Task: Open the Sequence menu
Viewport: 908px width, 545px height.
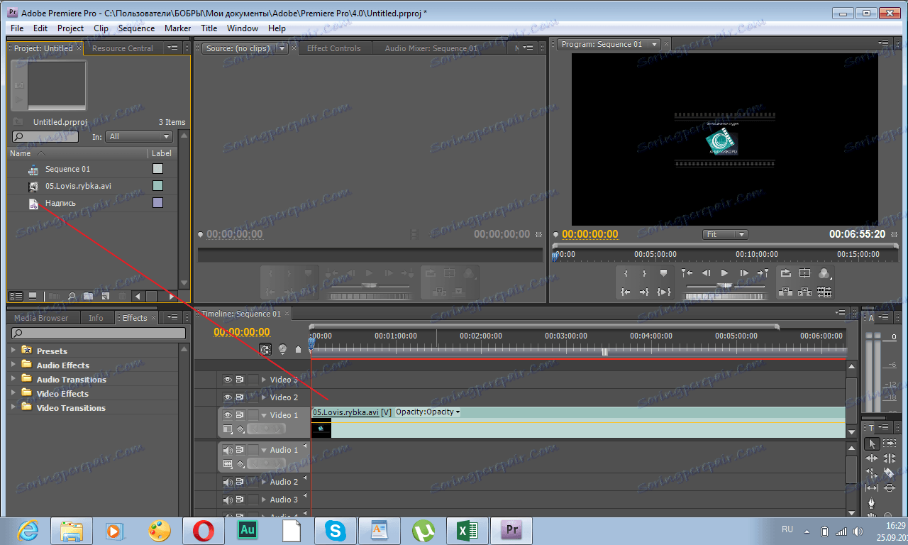Action: pyautogui.click(x=136, y=28)
